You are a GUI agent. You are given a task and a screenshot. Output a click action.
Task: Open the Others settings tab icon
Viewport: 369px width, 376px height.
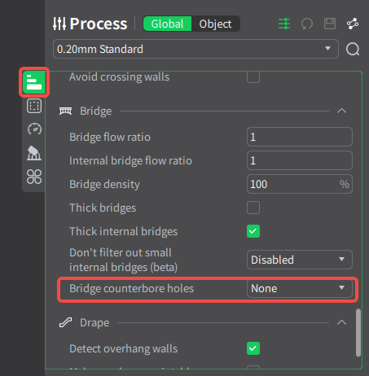[34, 177]
